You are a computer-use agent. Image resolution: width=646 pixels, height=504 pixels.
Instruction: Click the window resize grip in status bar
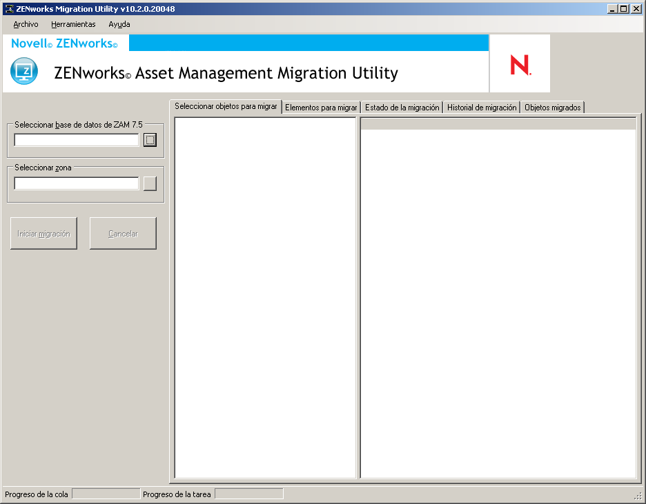tap(638, 496)
